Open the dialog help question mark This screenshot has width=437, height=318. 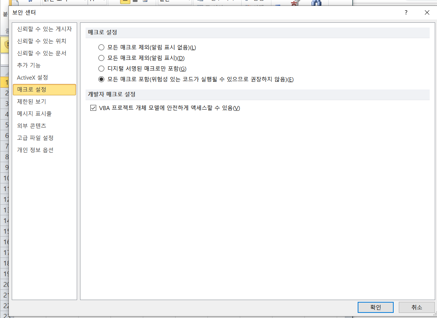[x=406, y=12]
